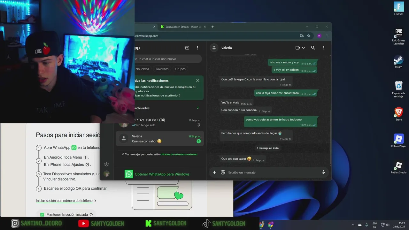Click the 'Con condón o sin condón?' message

(245, 110)
